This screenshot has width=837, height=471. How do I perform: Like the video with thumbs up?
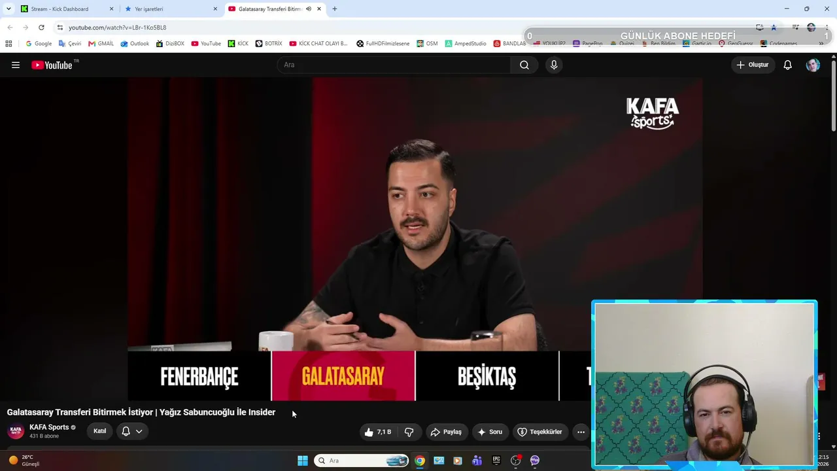[378, 432]
